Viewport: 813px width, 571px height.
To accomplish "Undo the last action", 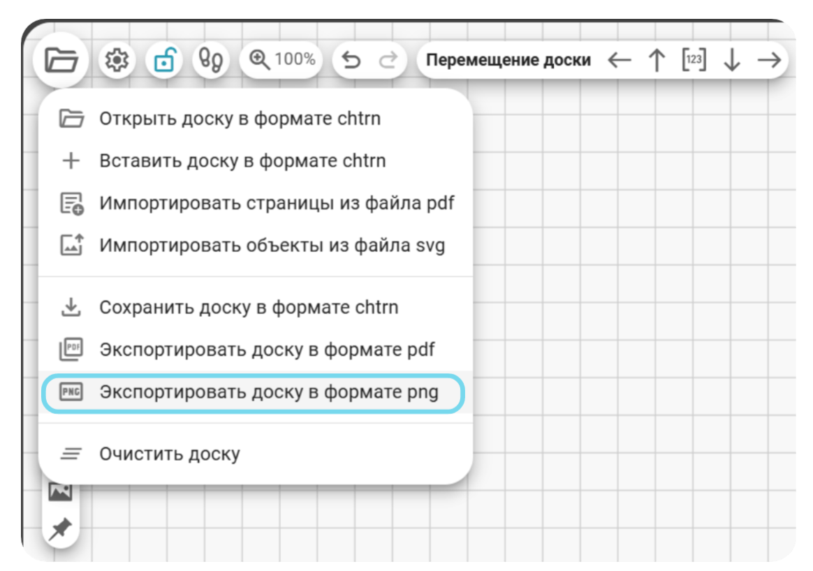I will pyautogui.click(x=351, y=60).
